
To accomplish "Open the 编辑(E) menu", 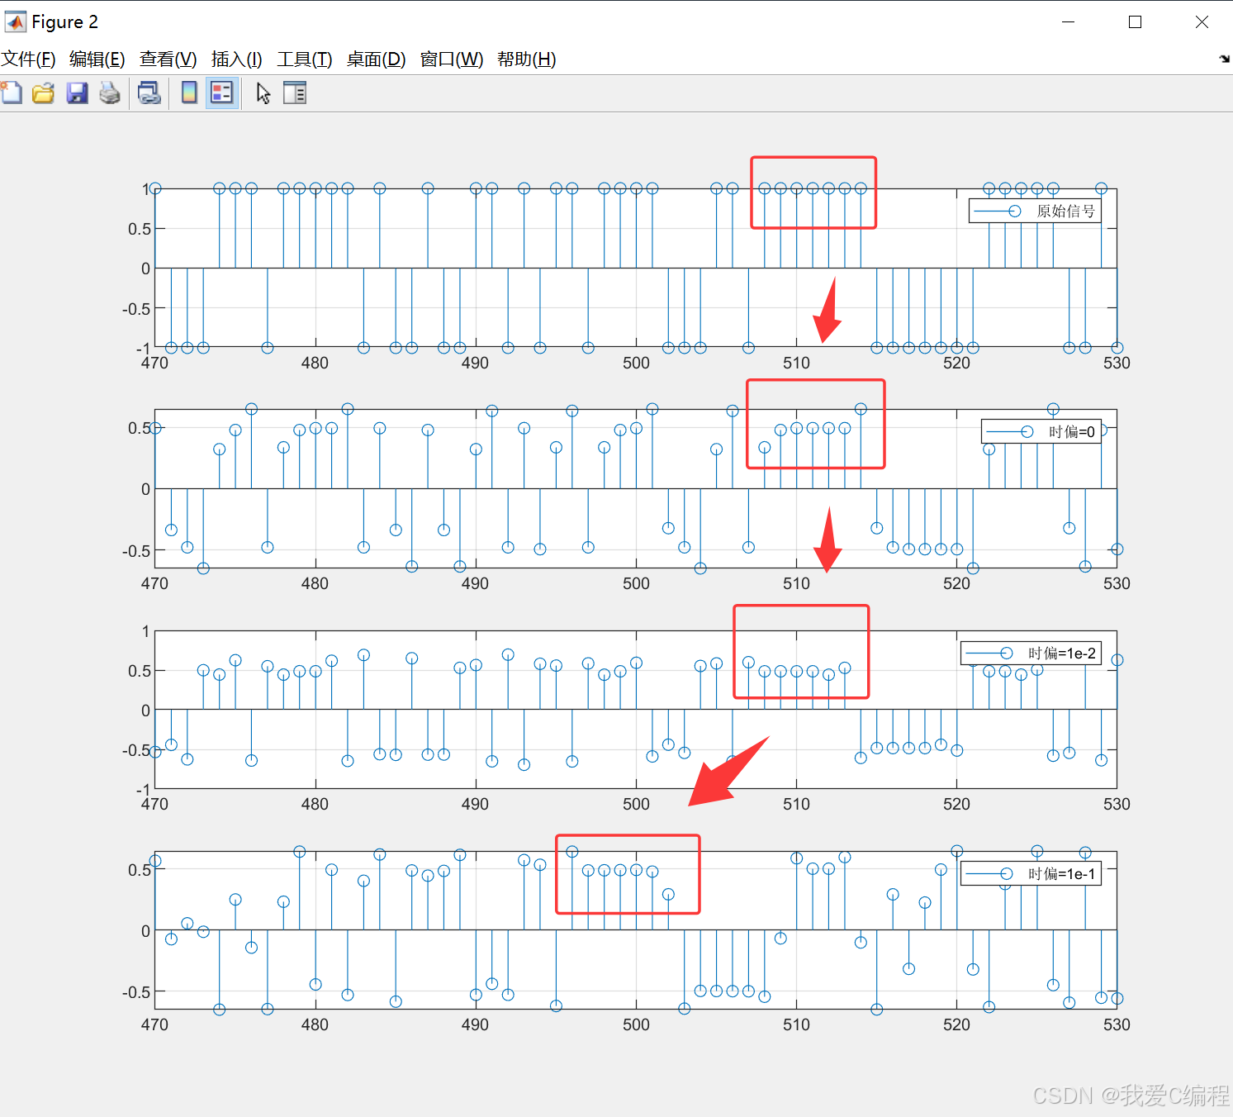I will 97,59.
